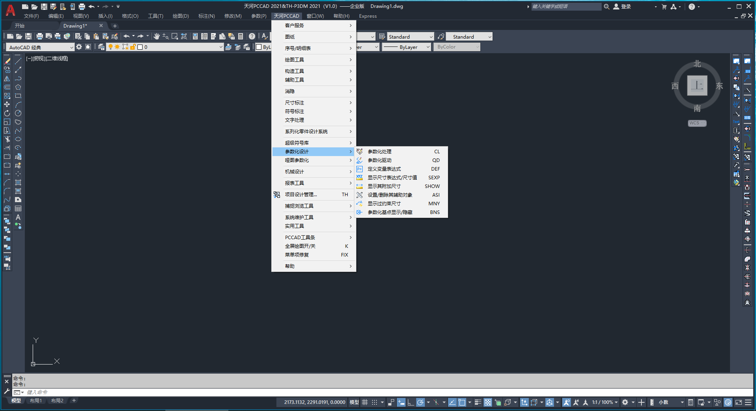The height and width of the screenshot is (411, 756).
Task: Choose 参数化驱动 menu entry
Action: point(401,160)
